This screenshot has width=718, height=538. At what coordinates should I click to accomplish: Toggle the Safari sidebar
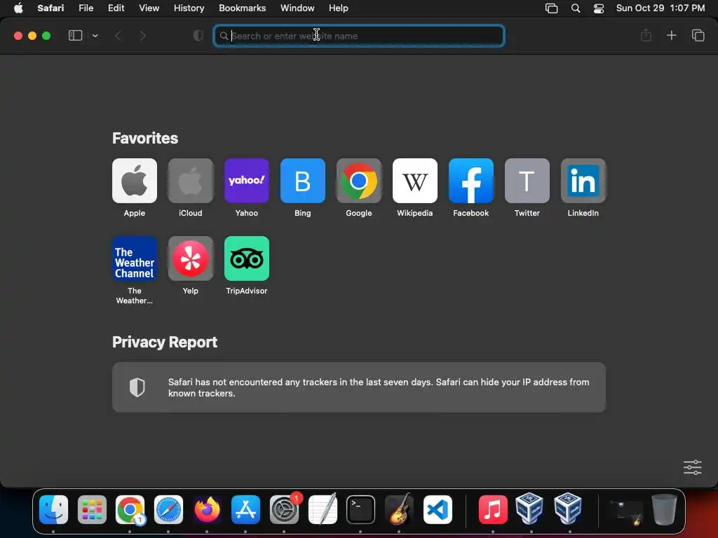pos(75,36)
